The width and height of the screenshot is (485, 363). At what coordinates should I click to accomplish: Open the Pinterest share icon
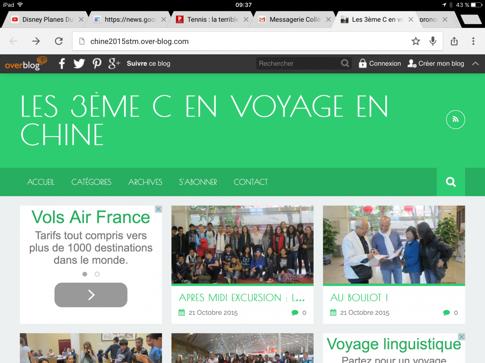point(97,63)
